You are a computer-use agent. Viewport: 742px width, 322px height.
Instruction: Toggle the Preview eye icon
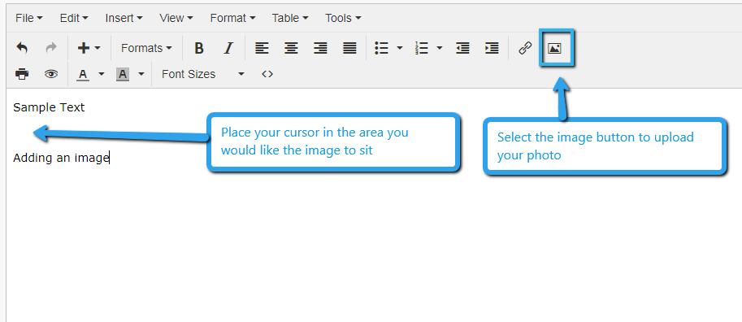point(51,74)
